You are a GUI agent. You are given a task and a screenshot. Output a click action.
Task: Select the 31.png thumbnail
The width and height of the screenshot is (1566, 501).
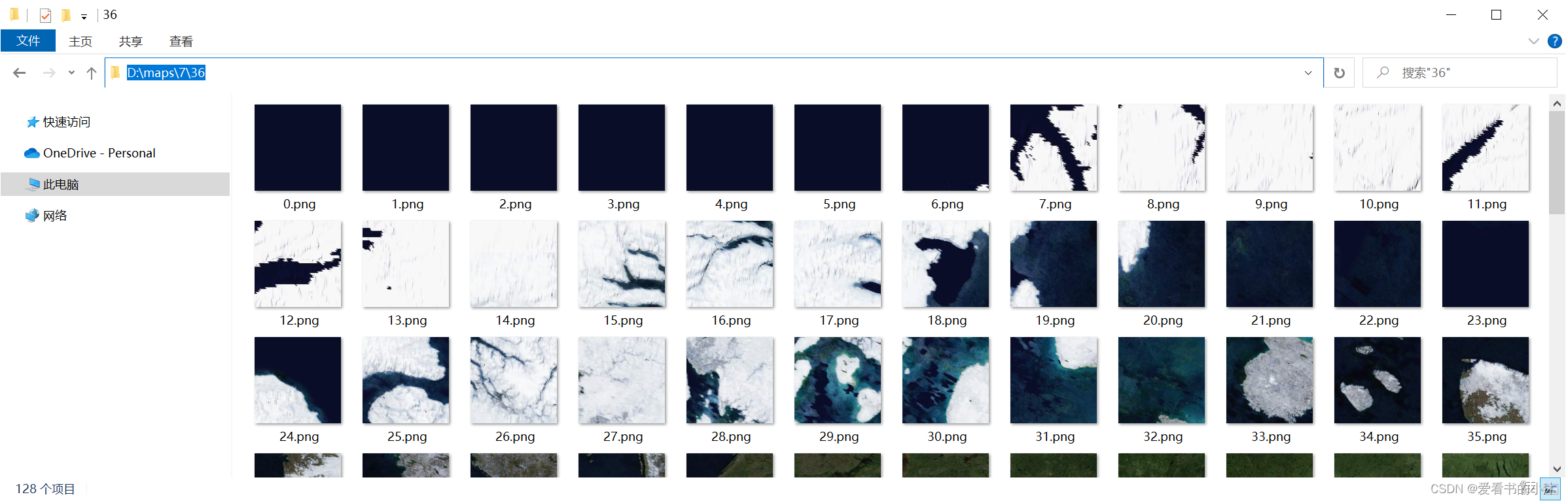(x=1054, y=380)
